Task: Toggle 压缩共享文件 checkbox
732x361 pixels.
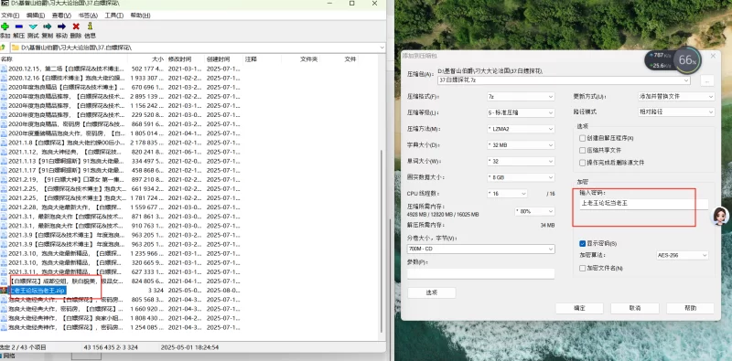Action: pos(582,150)
